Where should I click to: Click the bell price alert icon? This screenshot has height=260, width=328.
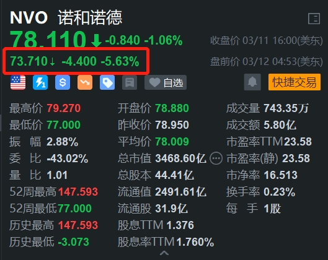pyautogui.click(x=252, y=82)
